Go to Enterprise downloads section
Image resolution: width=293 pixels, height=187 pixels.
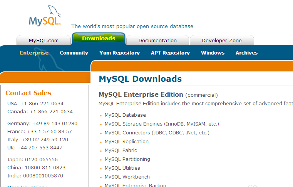pos(34,53)
